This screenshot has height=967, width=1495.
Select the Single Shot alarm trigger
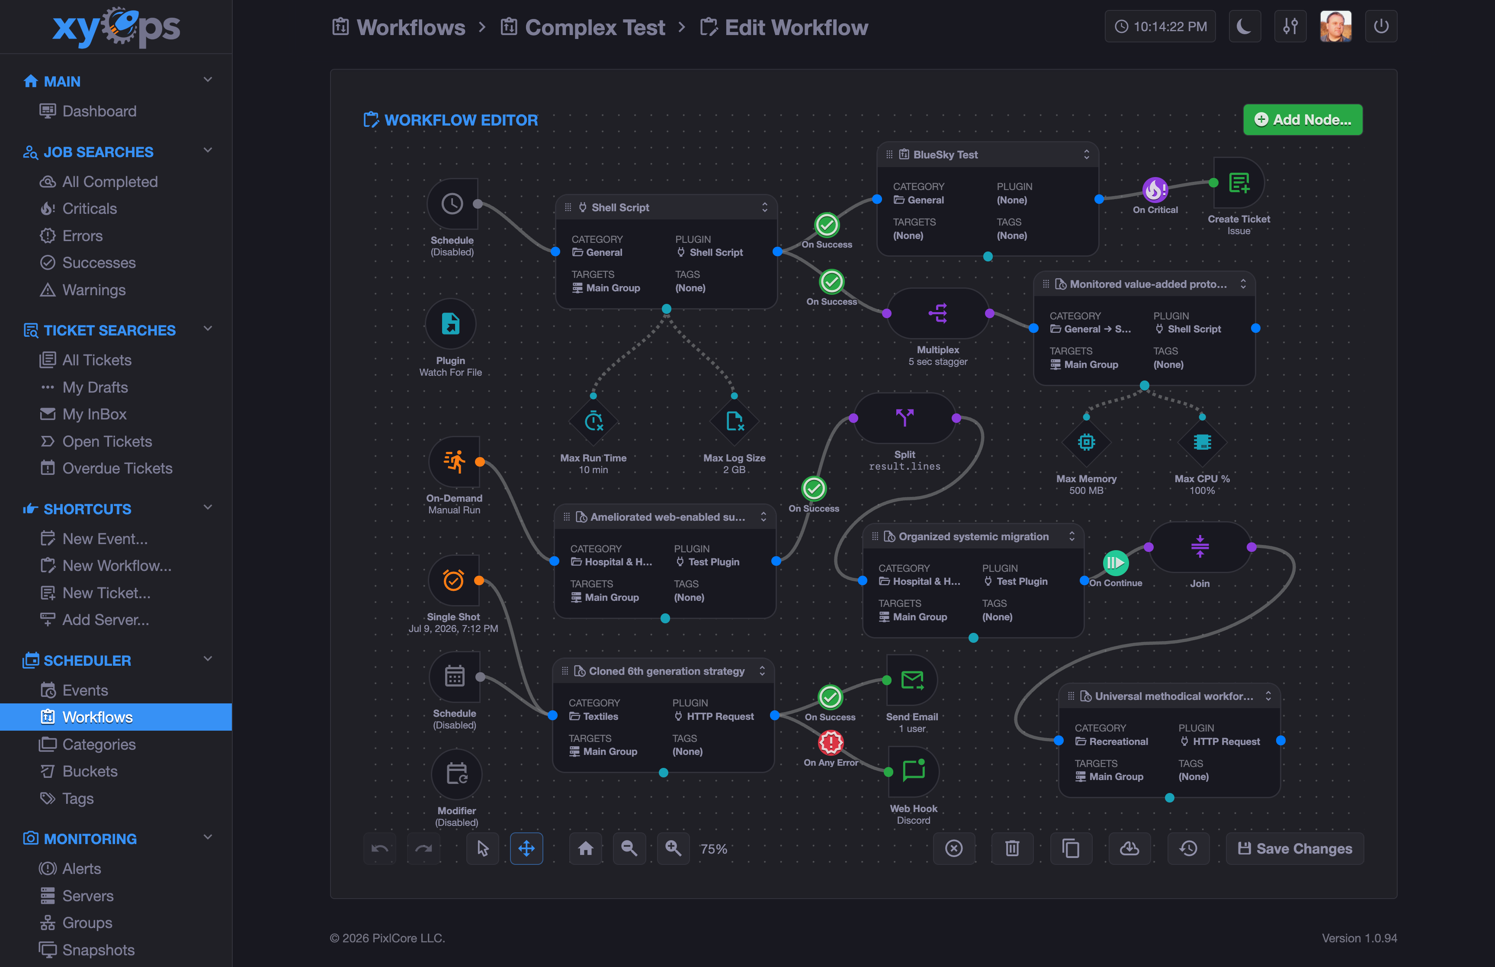[454, 580]
